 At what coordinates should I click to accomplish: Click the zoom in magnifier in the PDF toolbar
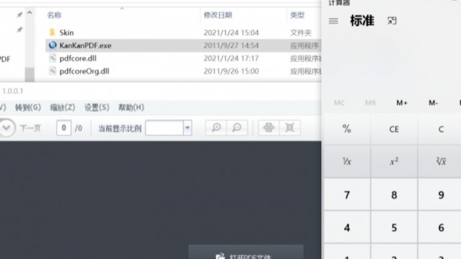tap(216, 127)
